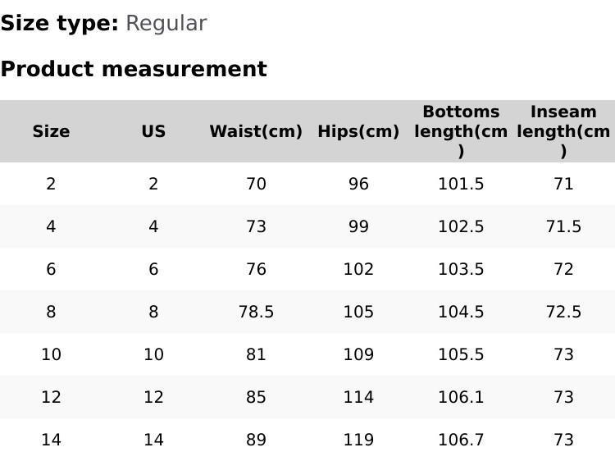Click the Hips(cm) column header

point(358,131)
